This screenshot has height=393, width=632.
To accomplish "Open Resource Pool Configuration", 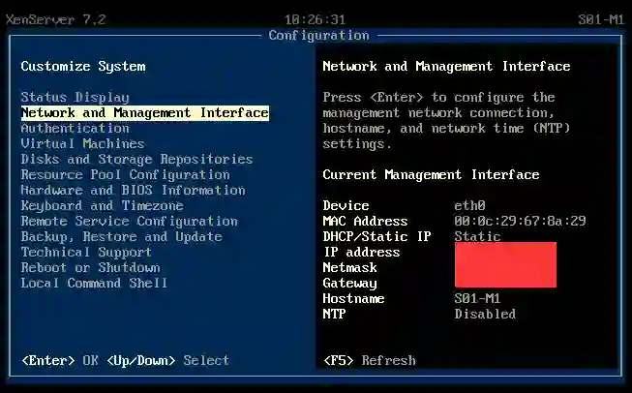I will click(125, 175).
